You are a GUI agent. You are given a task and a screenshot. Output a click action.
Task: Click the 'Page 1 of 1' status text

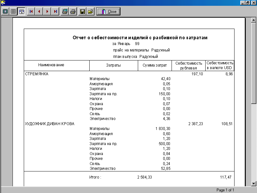click(x=225, y=190)
